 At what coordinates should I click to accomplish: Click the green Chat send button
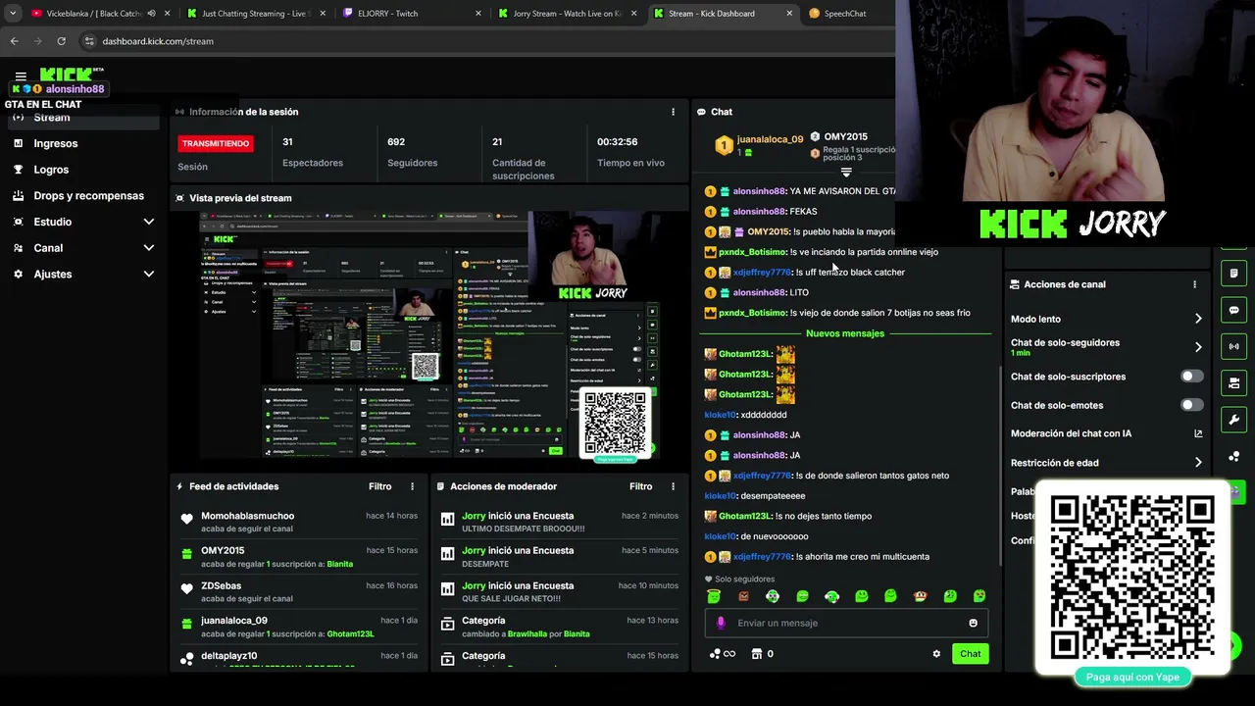[970, 654]
